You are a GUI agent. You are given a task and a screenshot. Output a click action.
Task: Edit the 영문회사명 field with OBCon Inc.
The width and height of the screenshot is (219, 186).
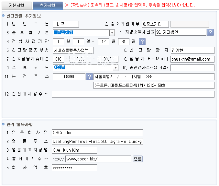97,133
